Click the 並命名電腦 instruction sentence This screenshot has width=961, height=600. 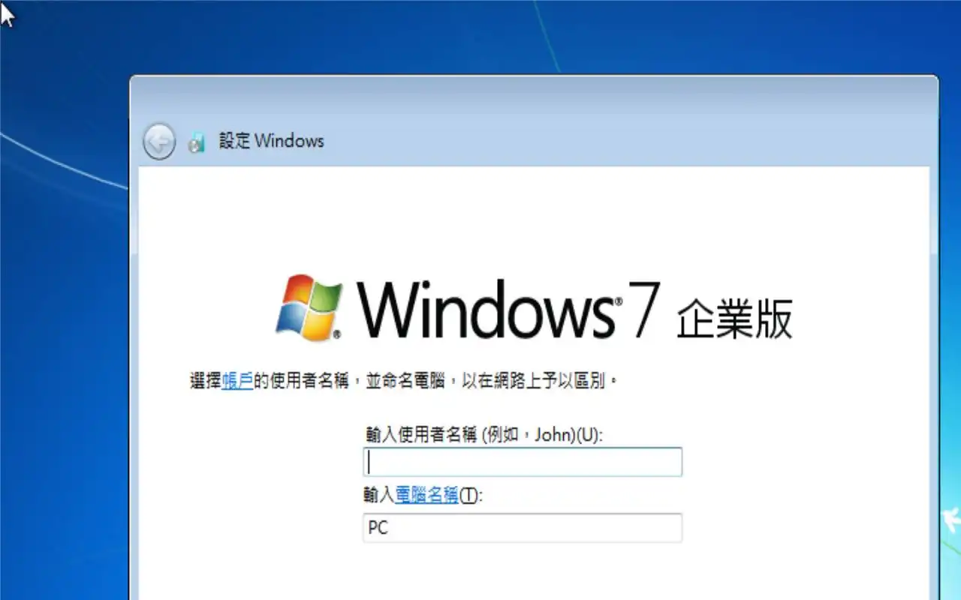coord(405,381)
